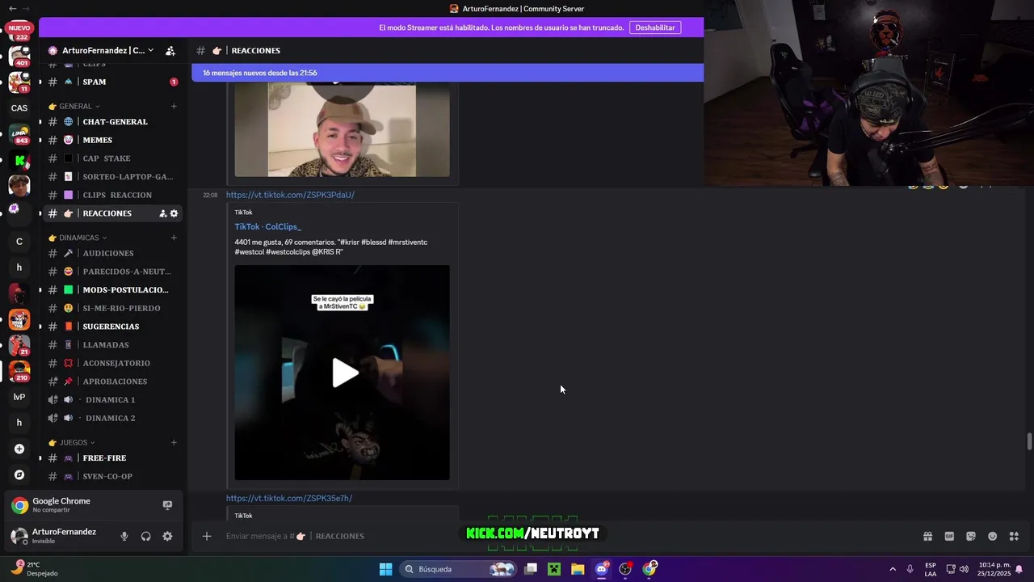Open the CAS server icon

[19, 108]
